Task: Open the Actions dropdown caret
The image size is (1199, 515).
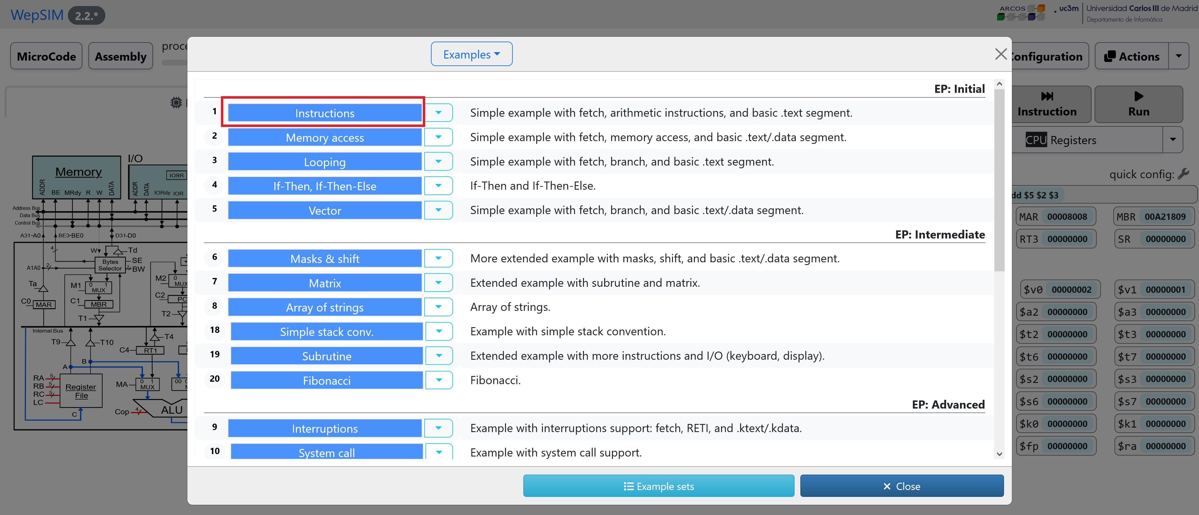Action: click(x=1179, y=56)
